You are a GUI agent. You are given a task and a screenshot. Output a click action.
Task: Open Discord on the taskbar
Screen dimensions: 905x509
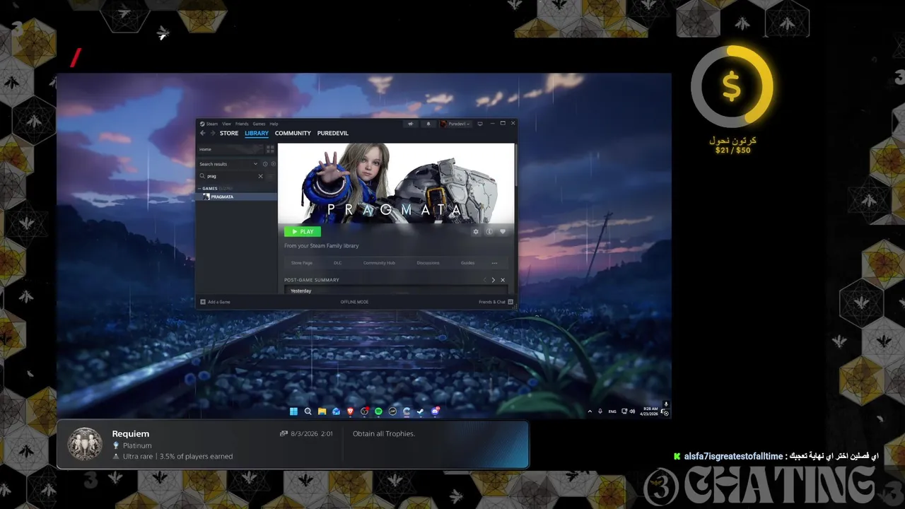[x=435, y=411]
